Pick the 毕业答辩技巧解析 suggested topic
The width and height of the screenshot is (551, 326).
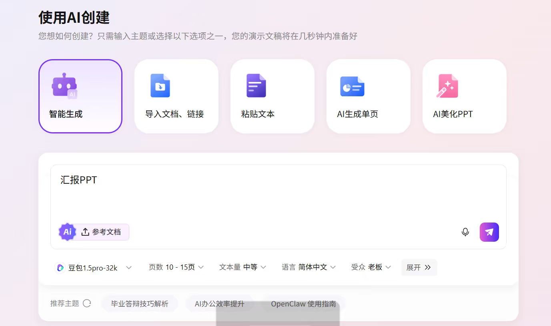pos(140,304)
